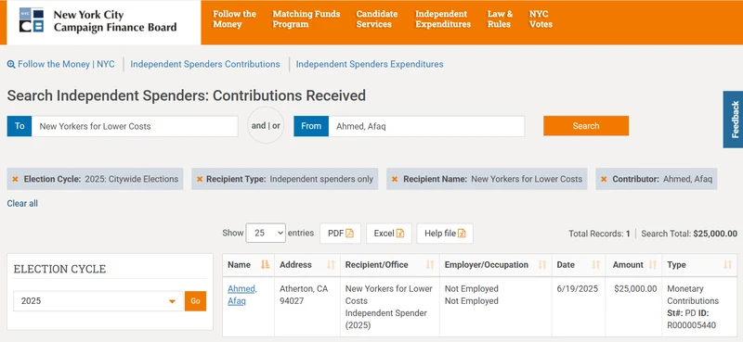This screenshot has height=342, width=743.
Task: Click the magnifier icon beside Follow the Money
Action: tap(11, 64)
